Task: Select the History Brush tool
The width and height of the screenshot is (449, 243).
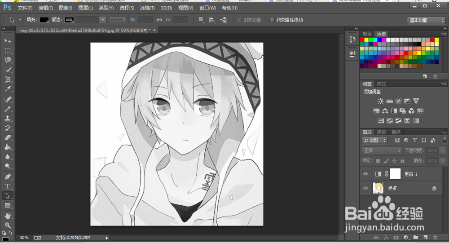Action: 8,128
